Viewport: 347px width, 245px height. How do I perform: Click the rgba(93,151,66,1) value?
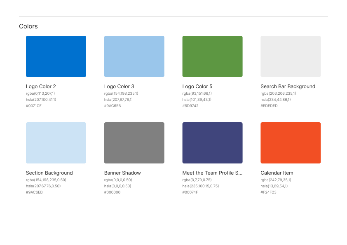click(197, 93)
